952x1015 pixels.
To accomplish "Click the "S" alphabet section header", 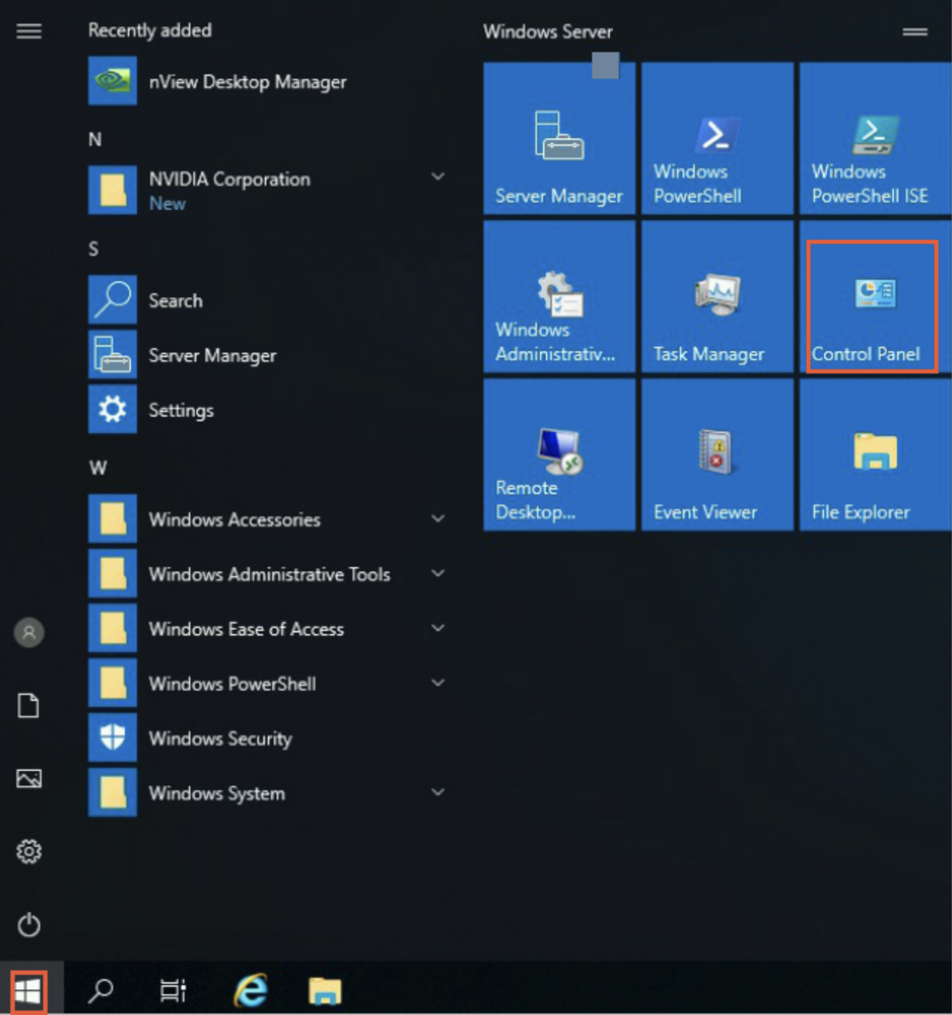I will click(94, 249).
